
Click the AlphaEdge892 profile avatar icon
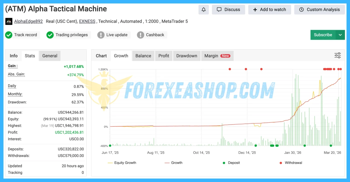(x=9, y=21)
